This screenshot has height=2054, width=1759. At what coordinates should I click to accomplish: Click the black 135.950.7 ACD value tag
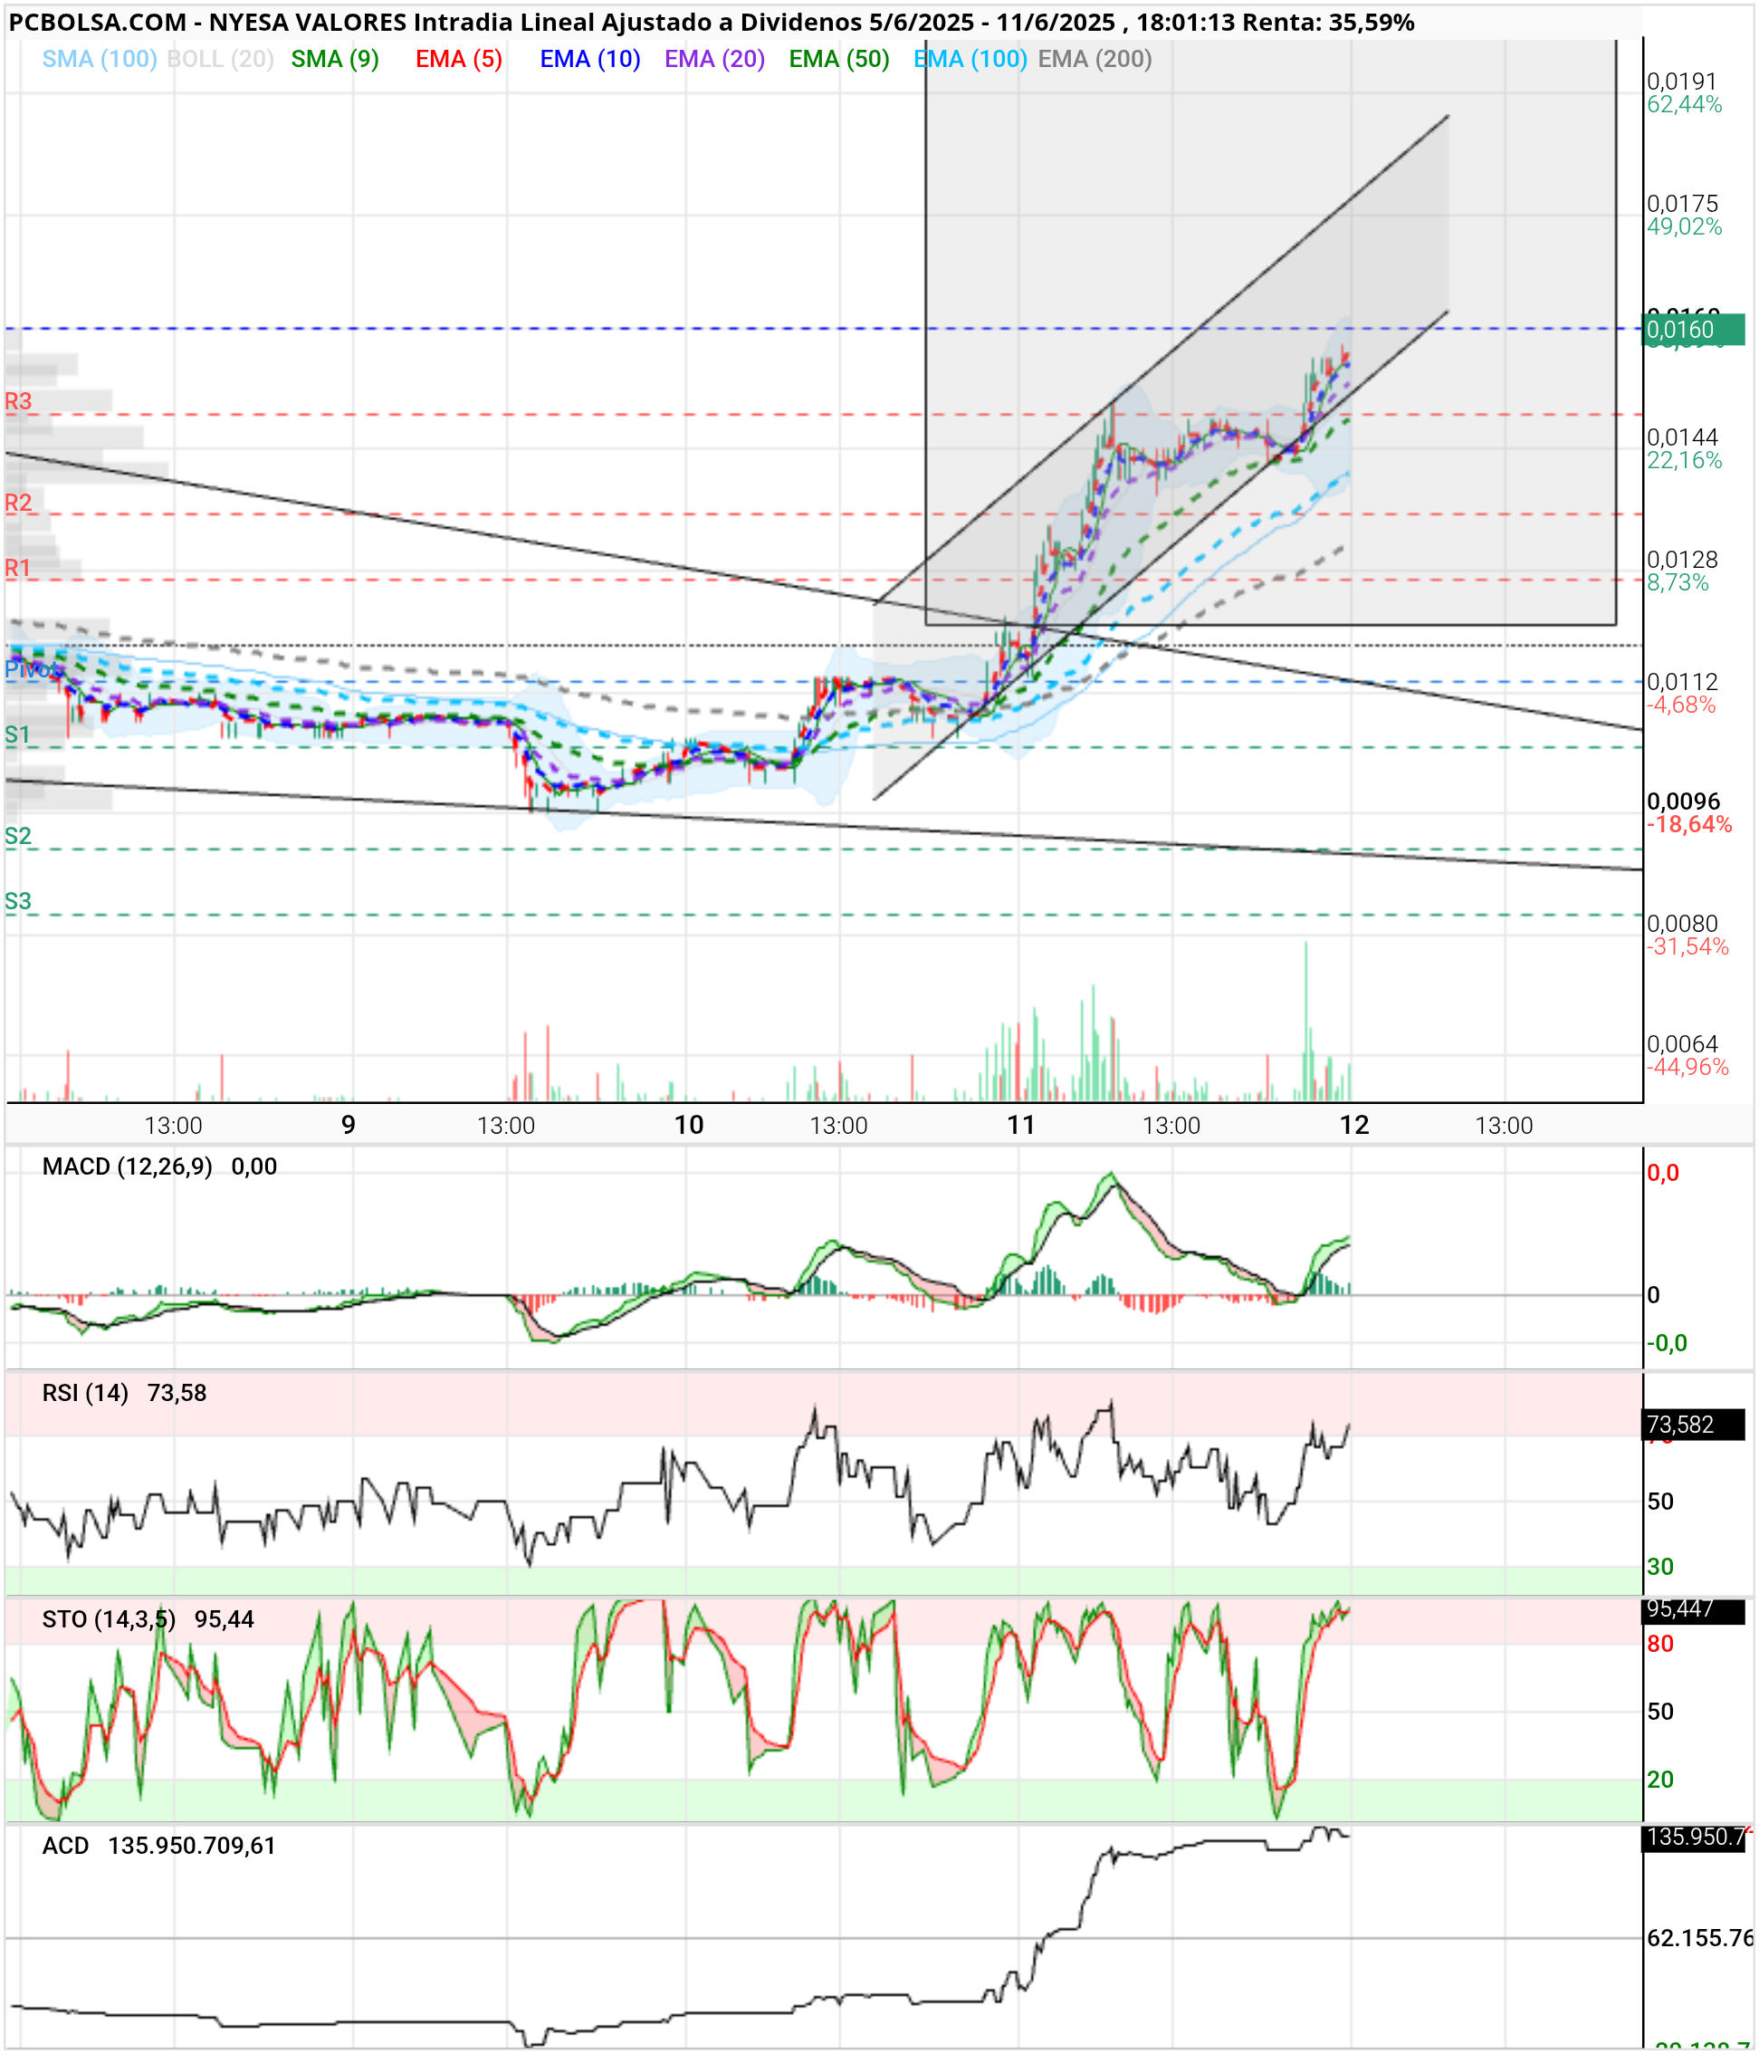coord(1694,1837)
